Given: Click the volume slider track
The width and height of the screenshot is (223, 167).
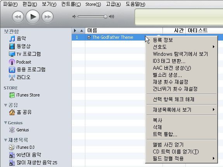Looking at the screenshot, I should [92, 17].
